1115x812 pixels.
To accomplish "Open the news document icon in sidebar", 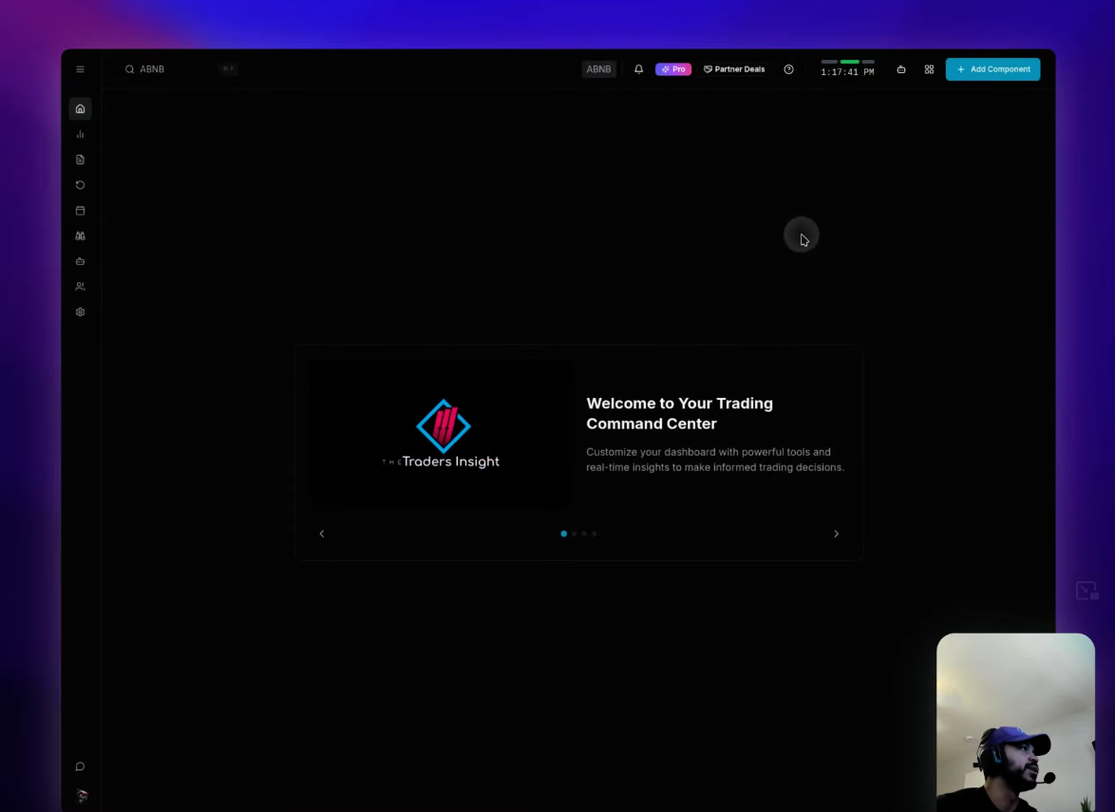I will coord(80,160).
